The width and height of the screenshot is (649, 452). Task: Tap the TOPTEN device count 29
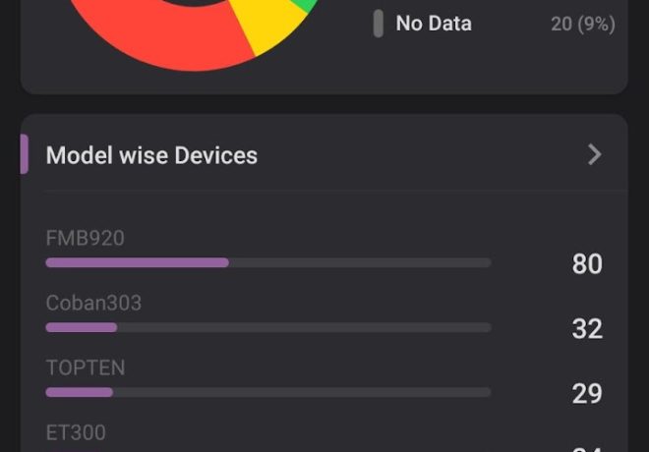tap(587, 393)
